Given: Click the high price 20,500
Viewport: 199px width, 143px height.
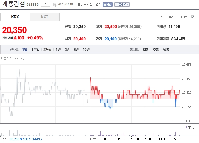Looking at the screenshot, I should [x=111, y=27].
